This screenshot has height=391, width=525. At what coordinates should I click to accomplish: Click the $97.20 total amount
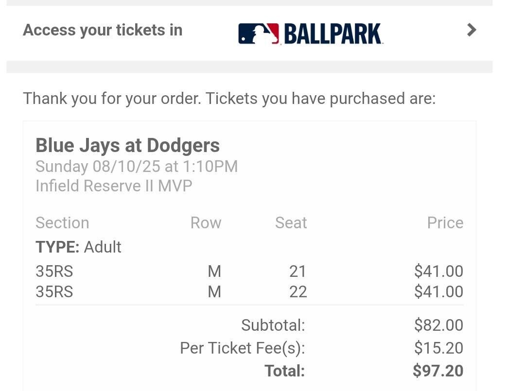(x=438, y=371)
